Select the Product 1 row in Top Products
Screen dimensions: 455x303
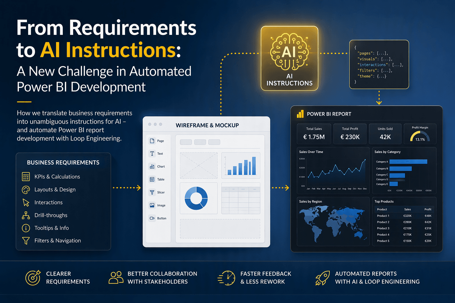tap(404, 216)
